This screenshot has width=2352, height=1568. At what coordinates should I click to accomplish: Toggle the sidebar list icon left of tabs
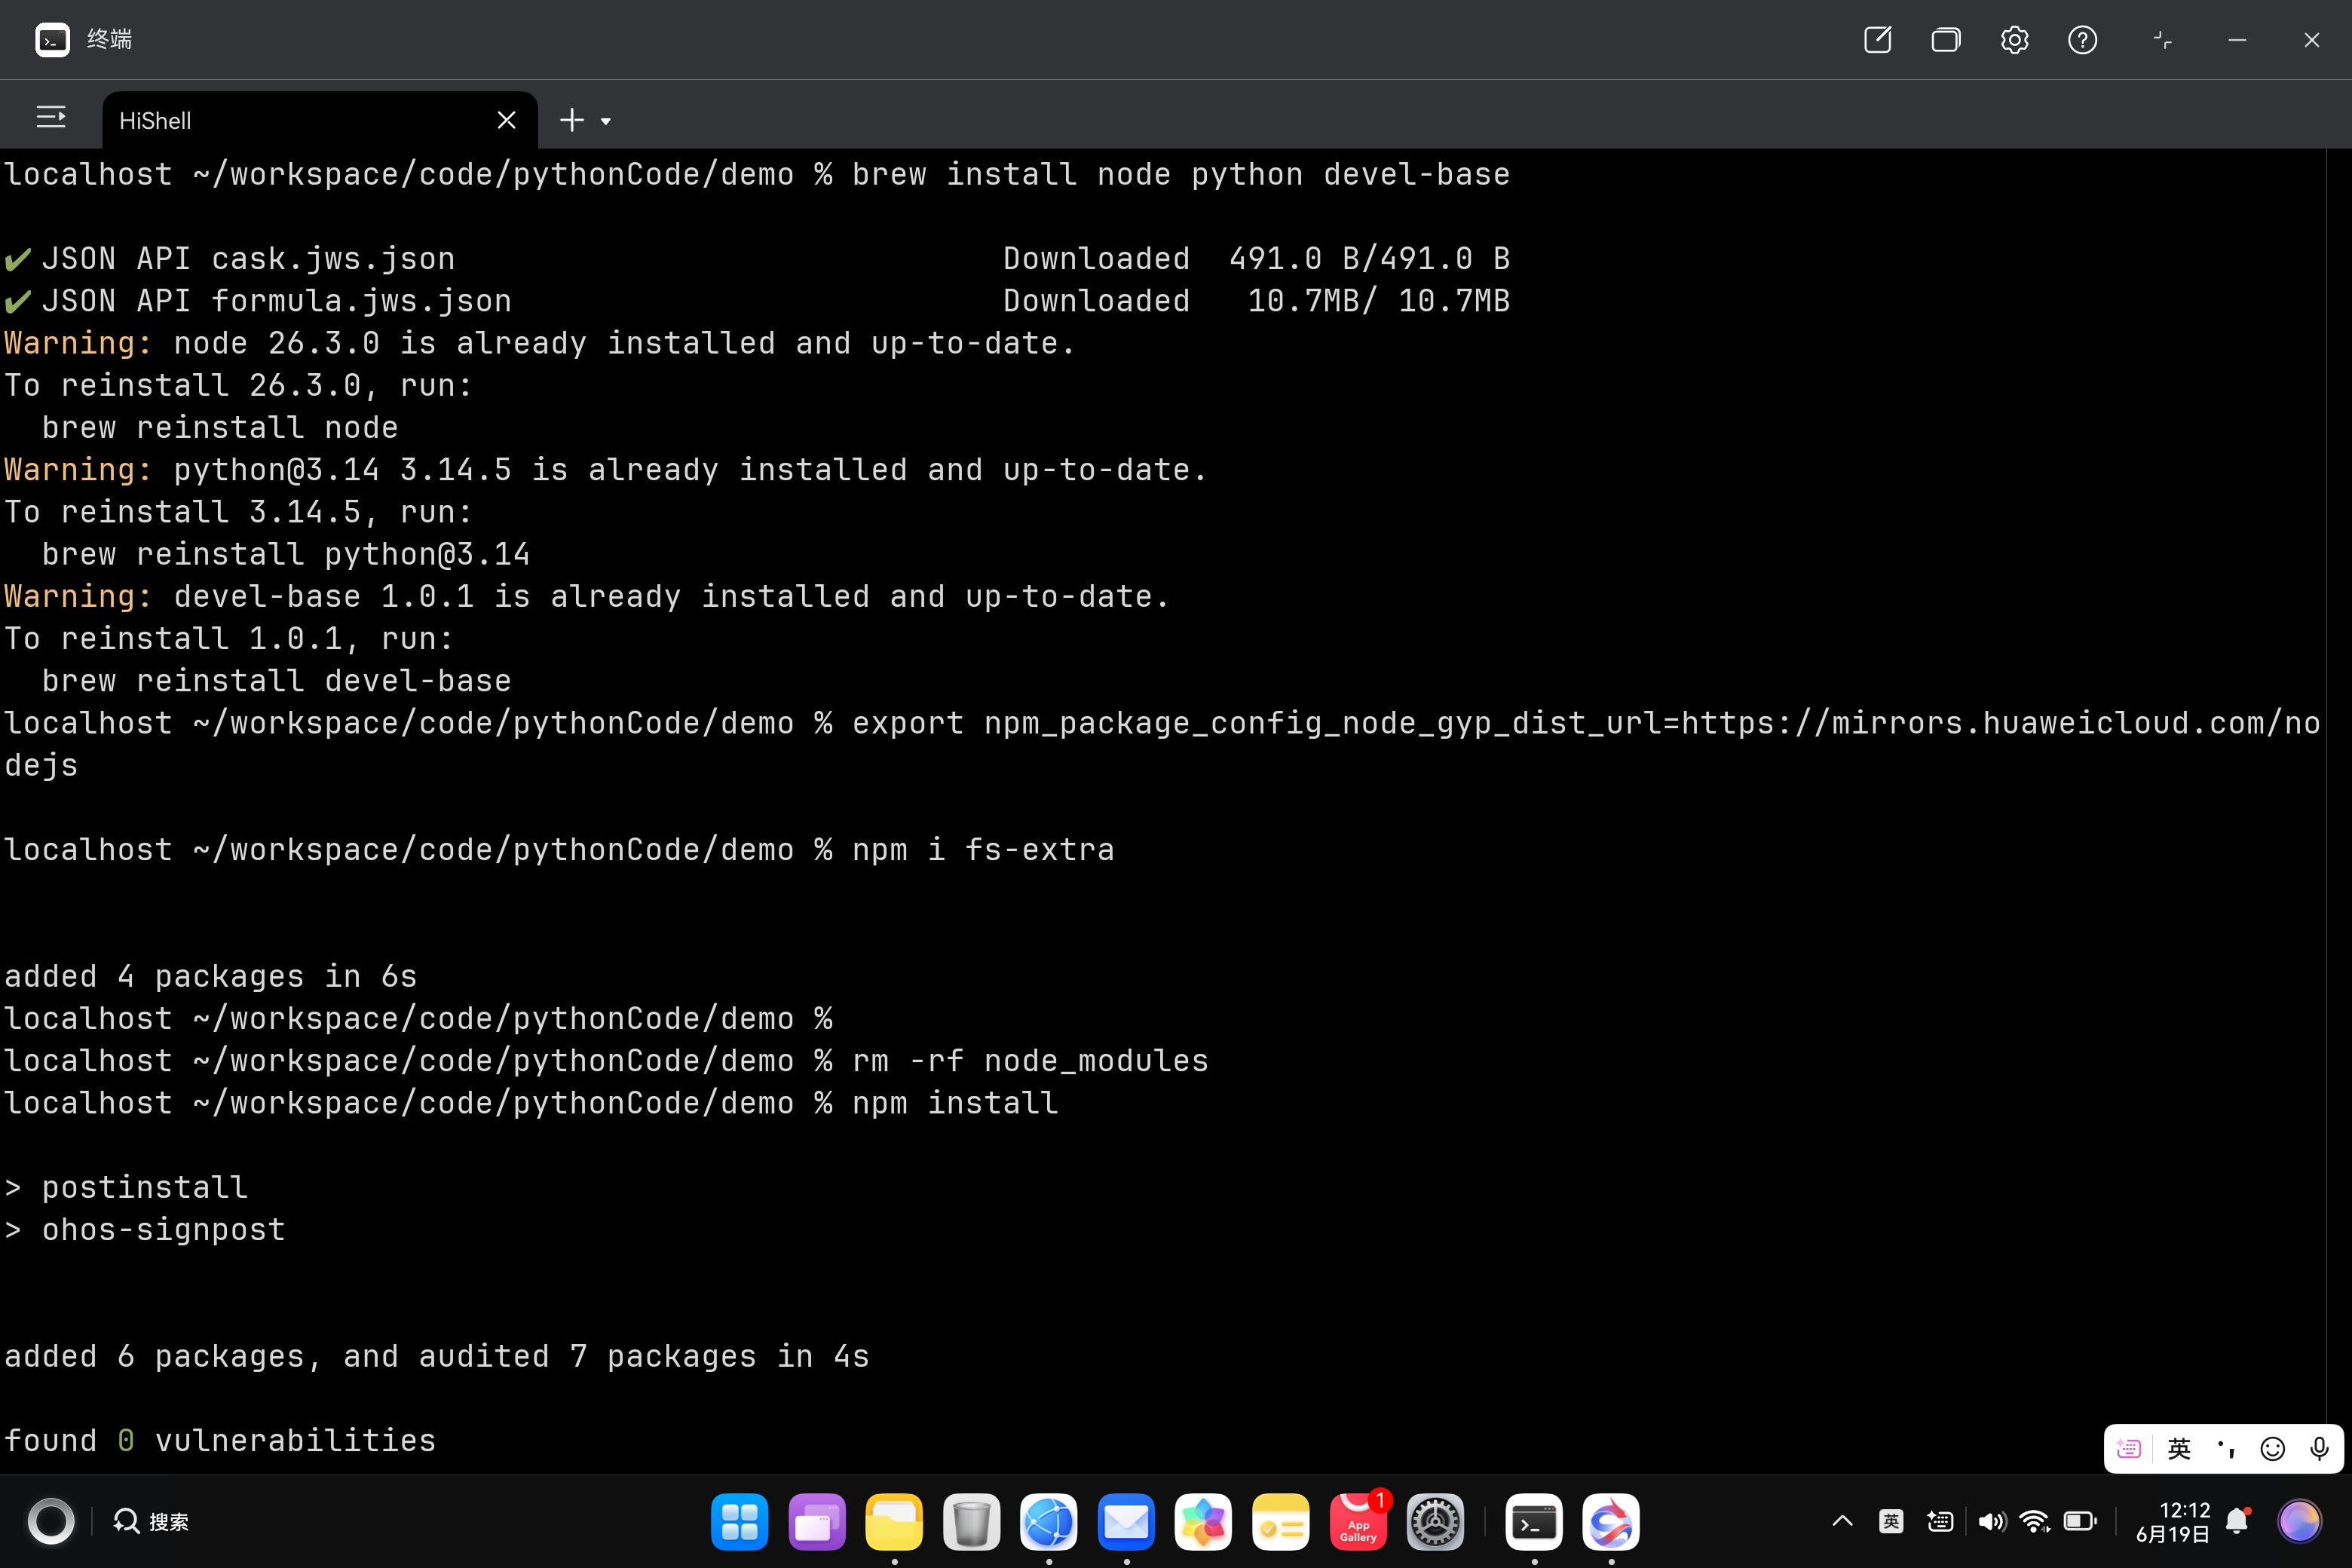pyautogui.click(x=51, y=118)
